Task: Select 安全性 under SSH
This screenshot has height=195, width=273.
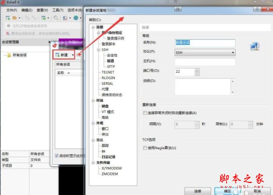Action: tap(112, 55)
